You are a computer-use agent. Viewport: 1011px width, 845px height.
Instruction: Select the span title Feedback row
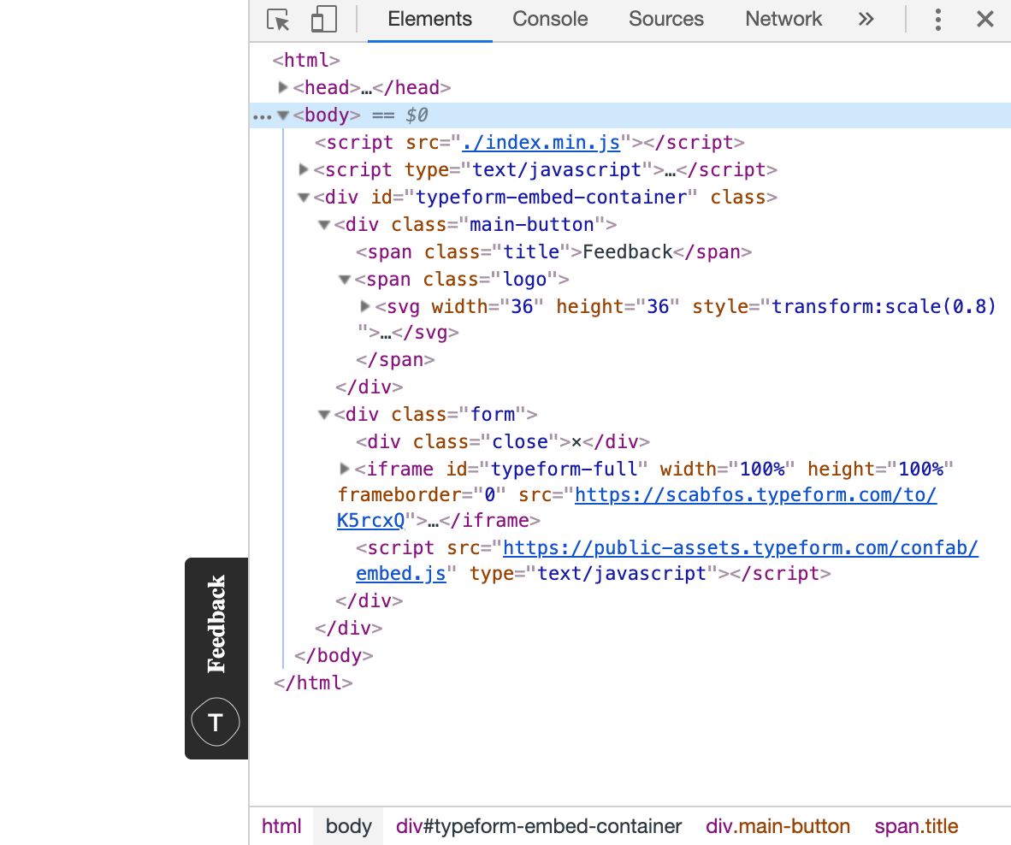click(x=554, y=252)
